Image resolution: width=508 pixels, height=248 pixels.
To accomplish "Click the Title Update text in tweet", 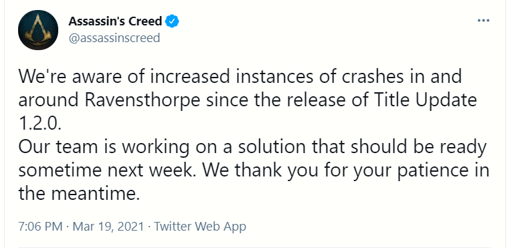I will tap(424, 100).
